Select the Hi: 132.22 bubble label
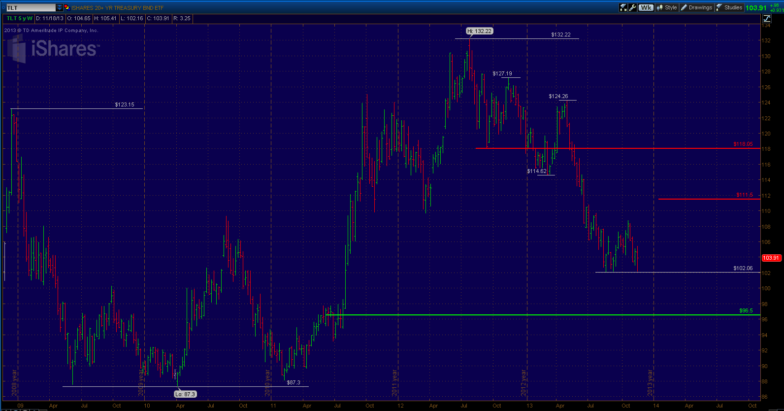This screenshot has height=411, width=784. pyautogui.click(x=479, y=31)
